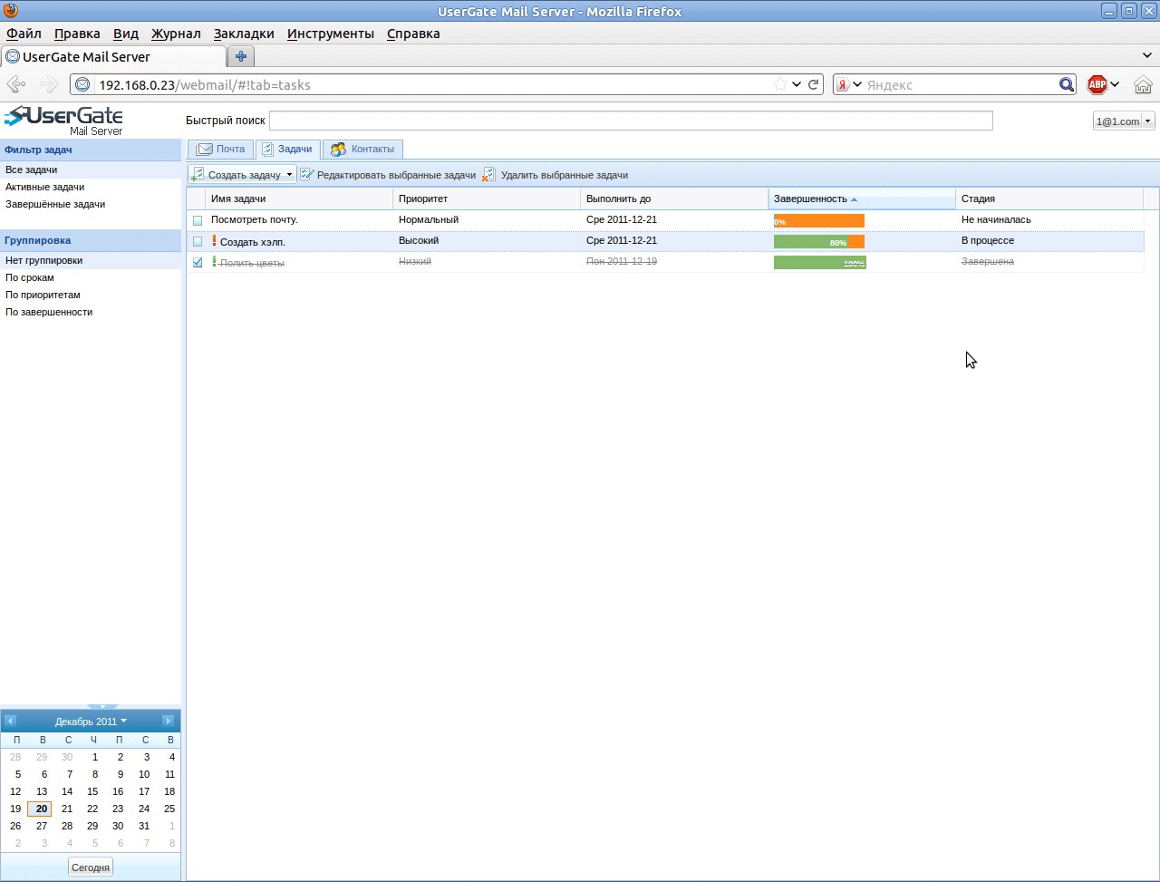This screenshot has width=1160, height=882.
Task: Go to the next month in the calendar
Action: [x=168, y=722]
